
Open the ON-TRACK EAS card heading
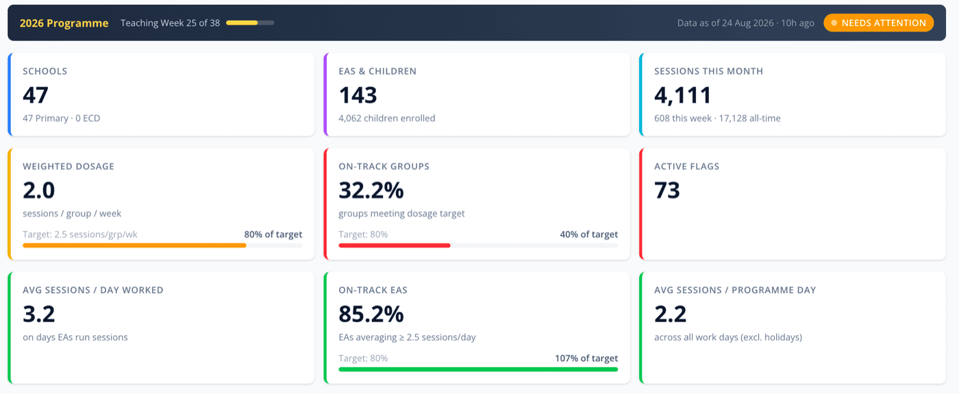[x=373, y=290]
